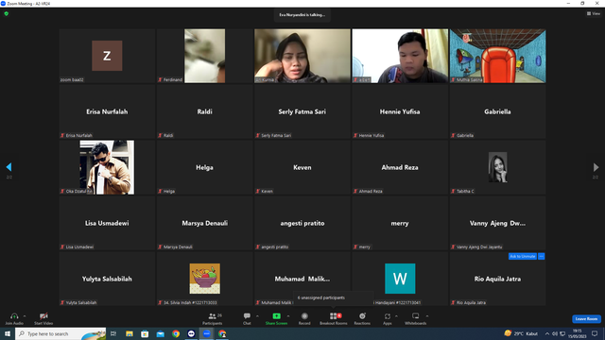Select Ferdinand's video tile
Screen dimensions: 605x340
204,56
